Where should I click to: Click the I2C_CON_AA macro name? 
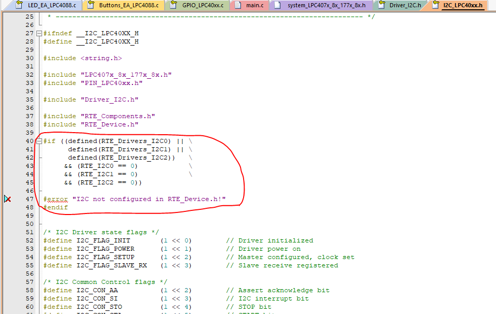(x=97, y=290)
